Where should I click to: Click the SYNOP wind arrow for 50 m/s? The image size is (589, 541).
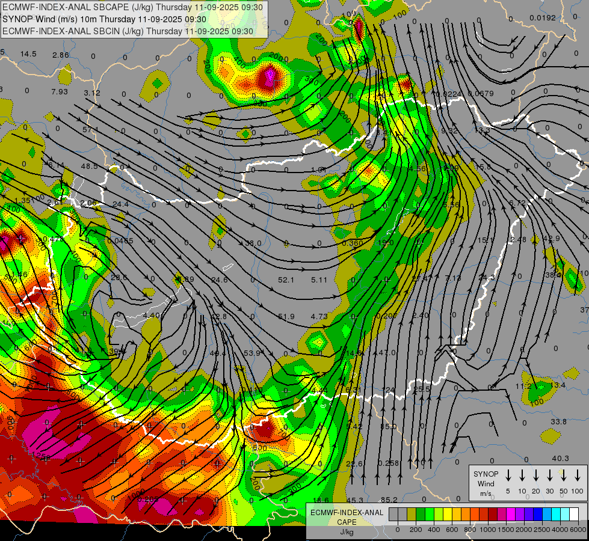pyautogui.click(x=564, y=475)
